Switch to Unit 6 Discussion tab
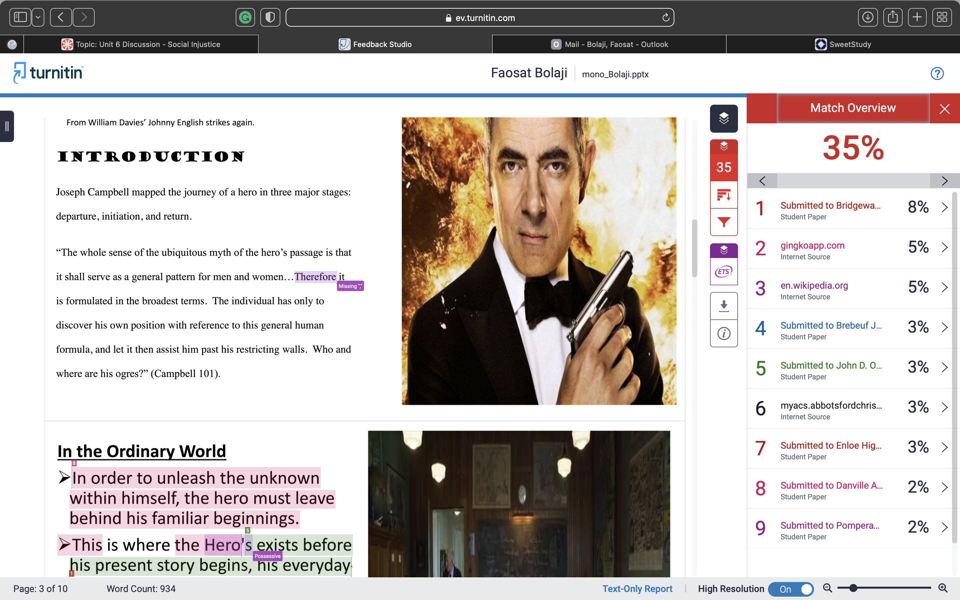The height and width of the screenshot is (600, 960). [141, 44]
